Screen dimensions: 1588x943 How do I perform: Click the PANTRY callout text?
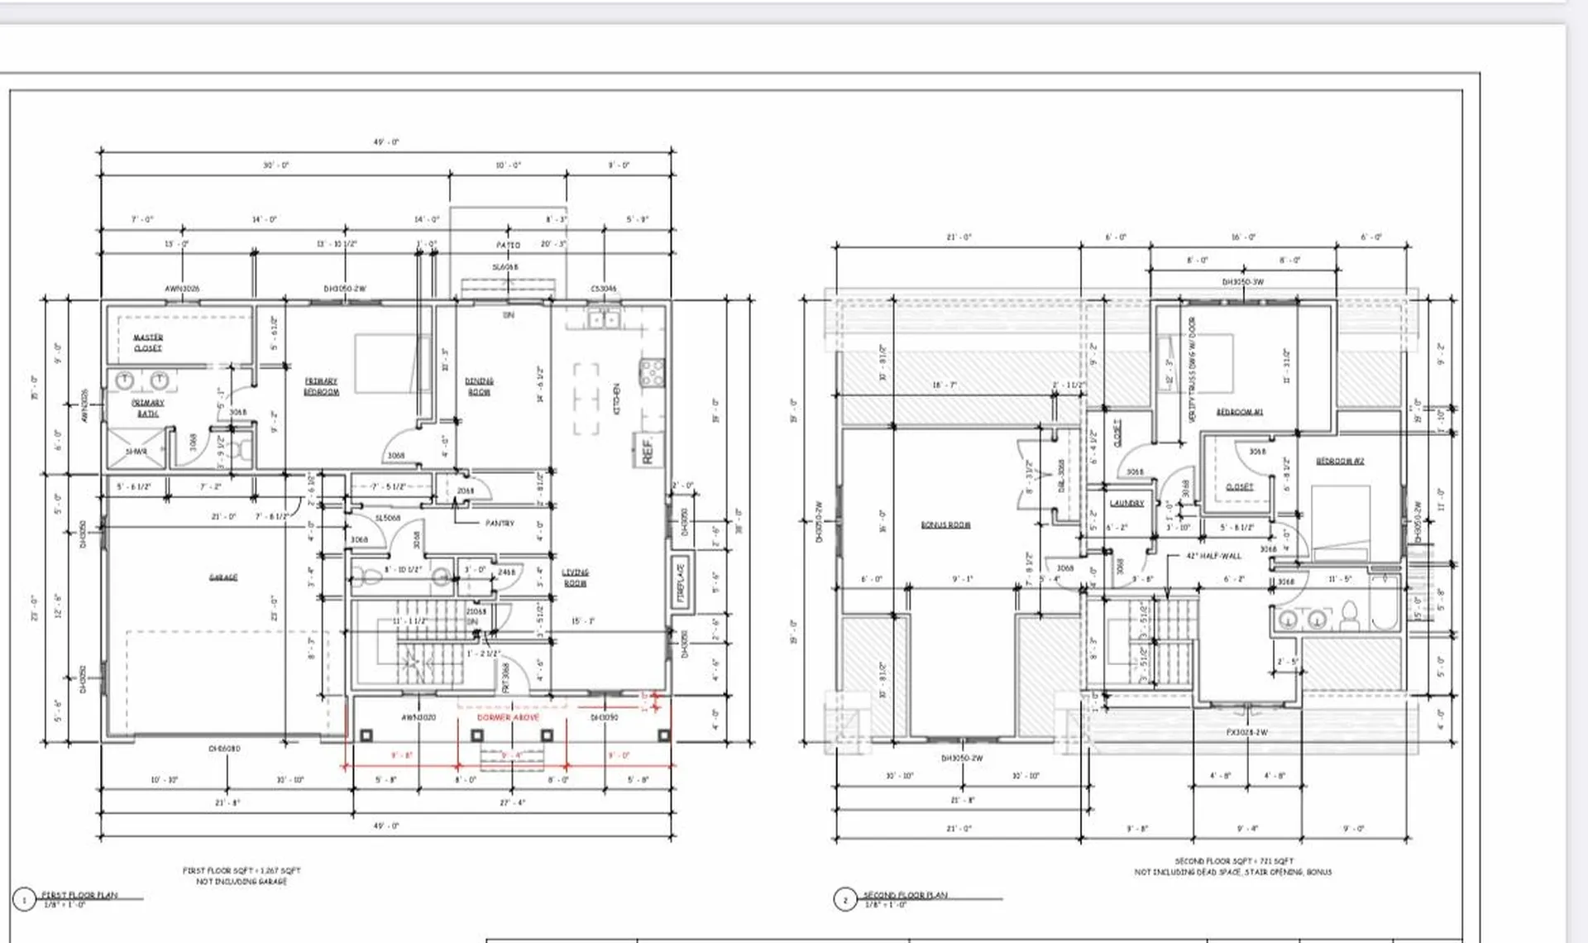pyautogui.click(x=500, y=524)
